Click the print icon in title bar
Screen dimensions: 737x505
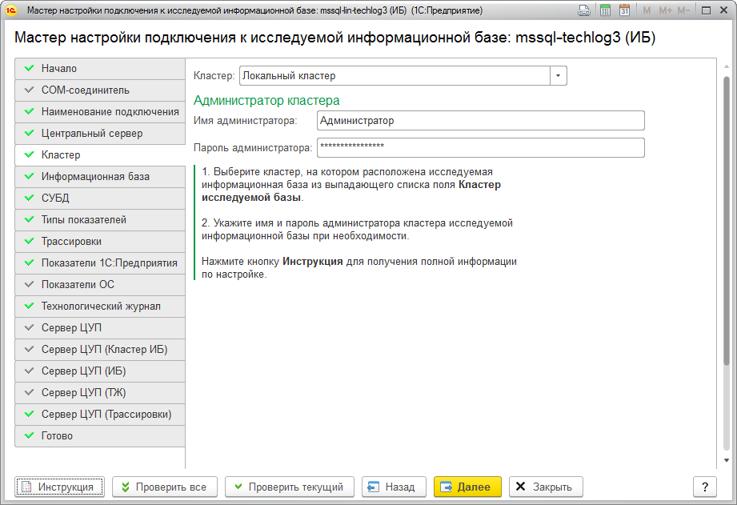pos(584,10)
